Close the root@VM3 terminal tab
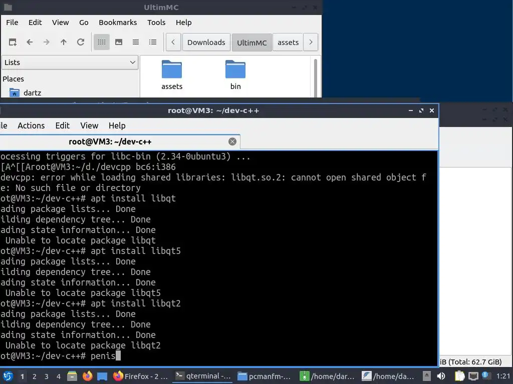 click(232, 141)
